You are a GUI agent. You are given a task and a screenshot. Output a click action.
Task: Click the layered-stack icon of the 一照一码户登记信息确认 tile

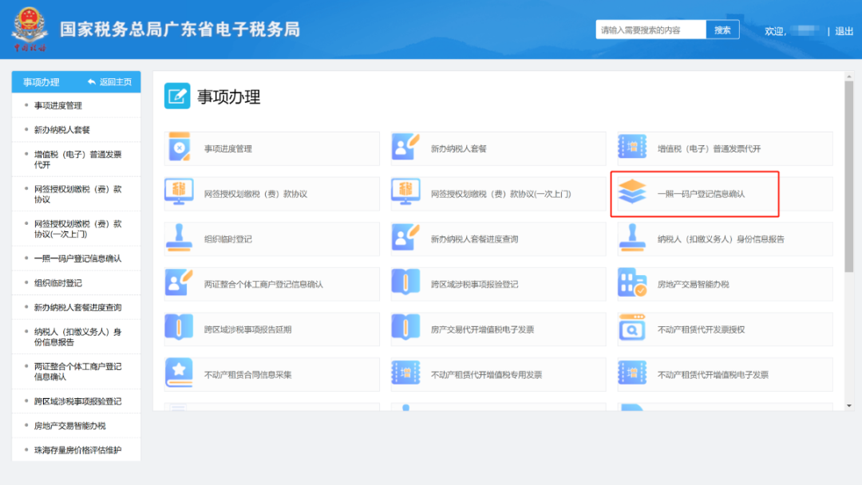[x=631, y=191]
